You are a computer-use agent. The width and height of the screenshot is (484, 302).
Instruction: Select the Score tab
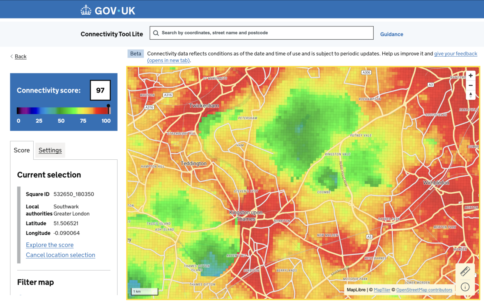coord(22,150)
